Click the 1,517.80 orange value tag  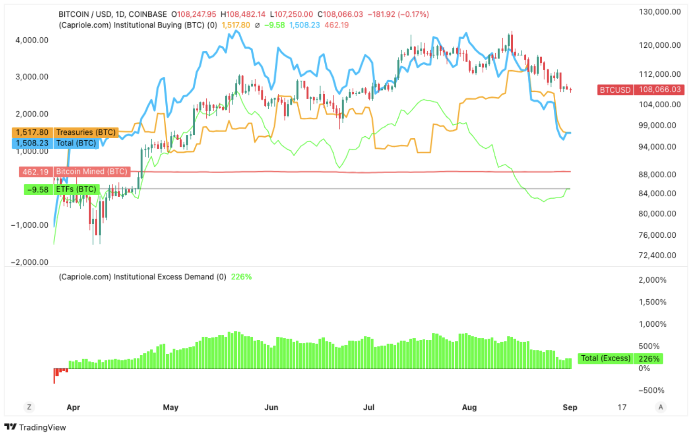32,132
